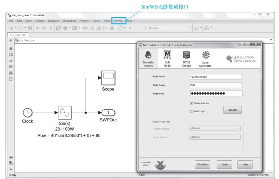Click the Area box palette icon

pyautogui.click(x=11, y=79)
